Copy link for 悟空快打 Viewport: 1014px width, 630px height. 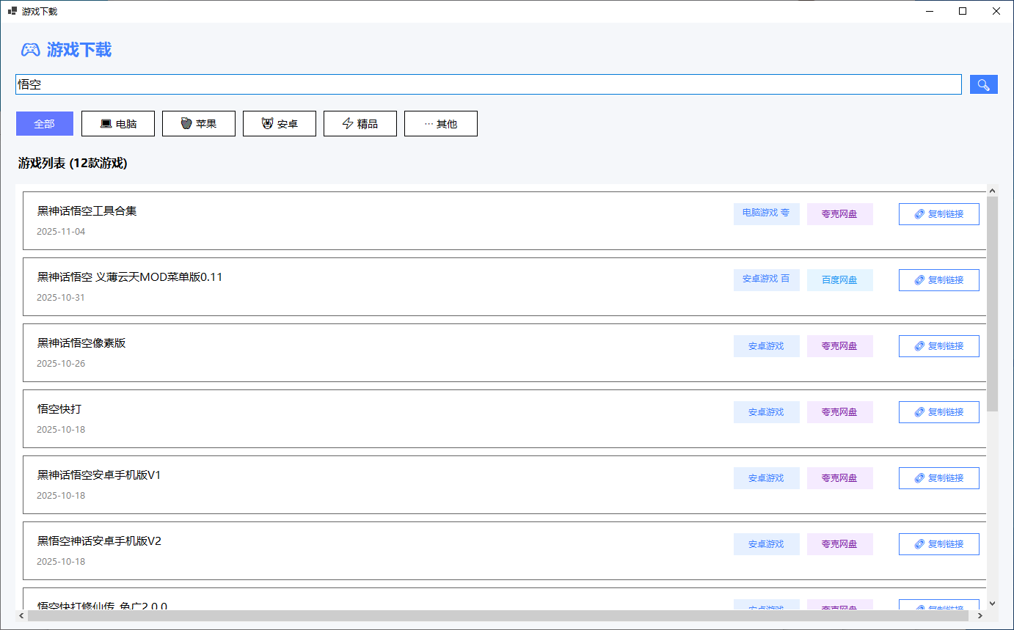tap(938, 412)
